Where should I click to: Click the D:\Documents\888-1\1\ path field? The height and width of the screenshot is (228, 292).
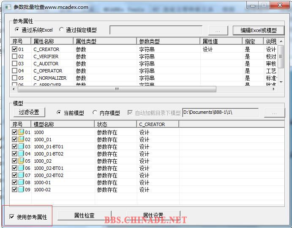pyautogui.click(x=221, y=113)
